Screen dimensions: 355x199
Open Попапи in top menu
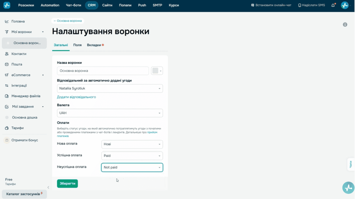[x=125, y=5]
